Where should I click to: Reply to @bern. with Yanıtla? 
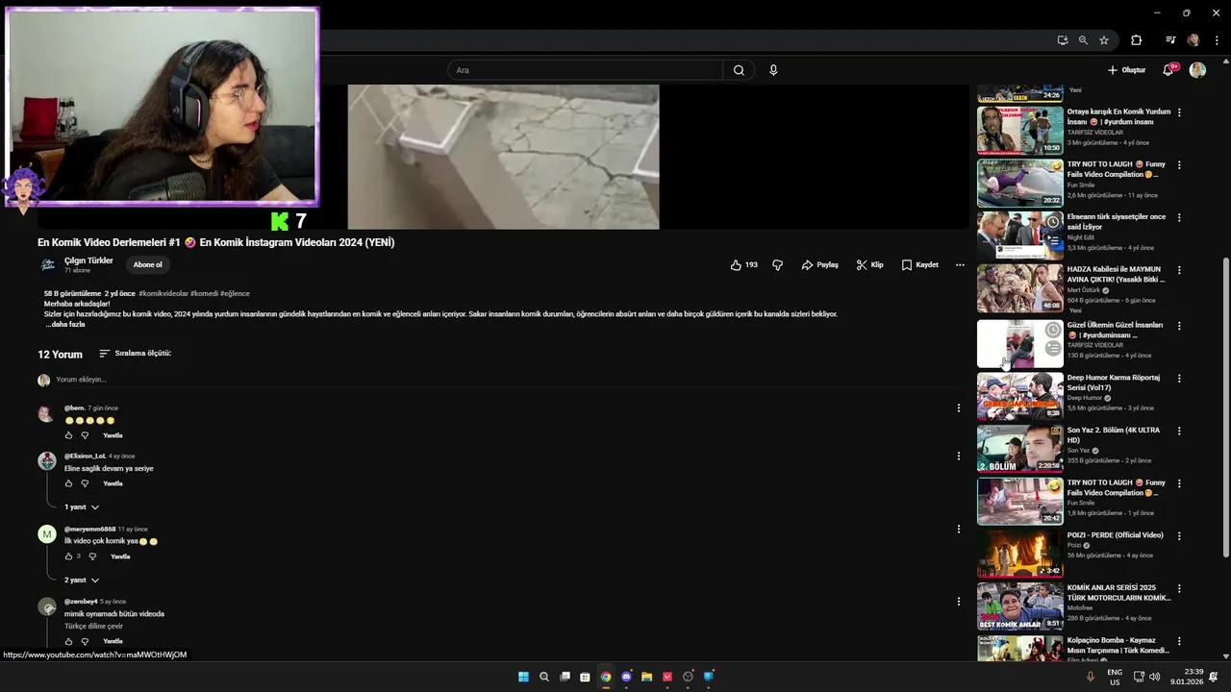(x=113, y=435)
